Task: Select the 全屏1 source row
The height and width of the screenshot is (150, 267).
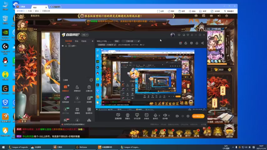Action: coord(77,46)
